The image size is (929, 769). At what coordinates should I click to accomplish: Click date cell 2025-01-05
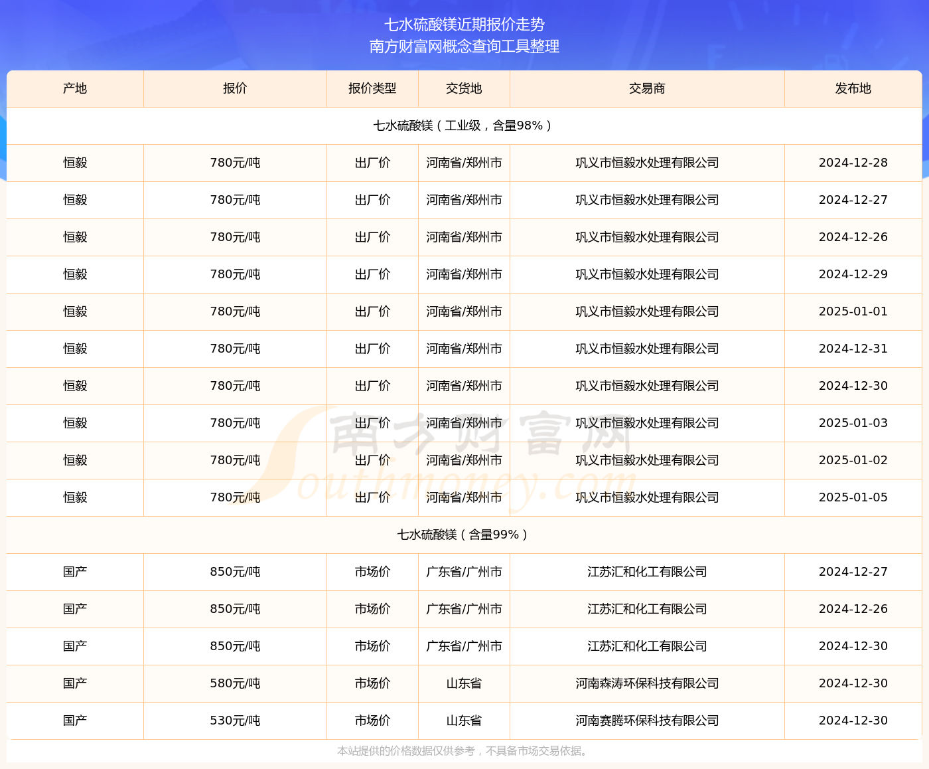(853, 497)
